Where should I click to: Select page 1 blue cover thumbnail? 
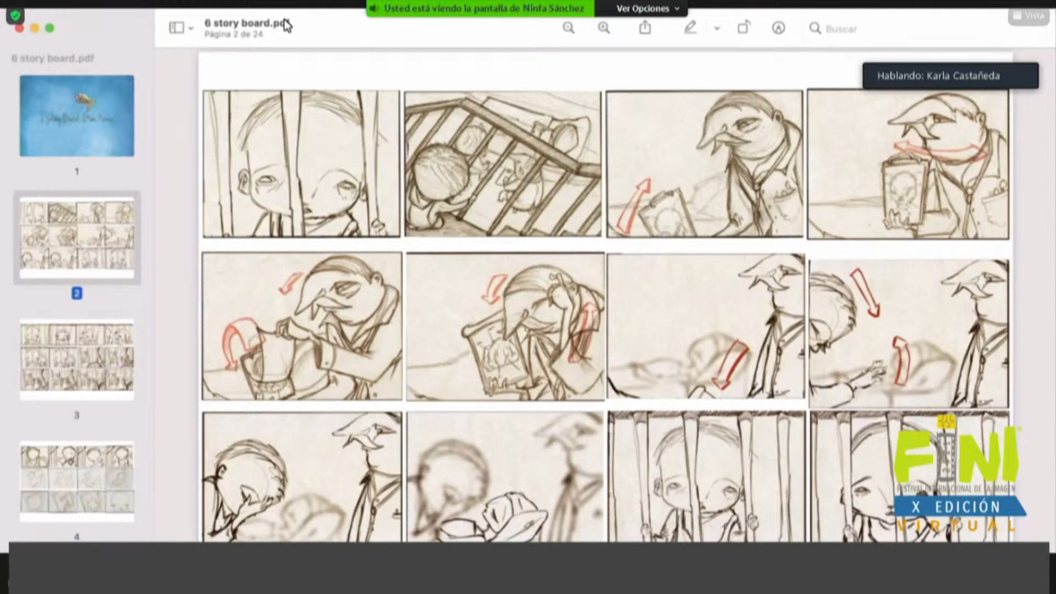(x=77, y=116)
